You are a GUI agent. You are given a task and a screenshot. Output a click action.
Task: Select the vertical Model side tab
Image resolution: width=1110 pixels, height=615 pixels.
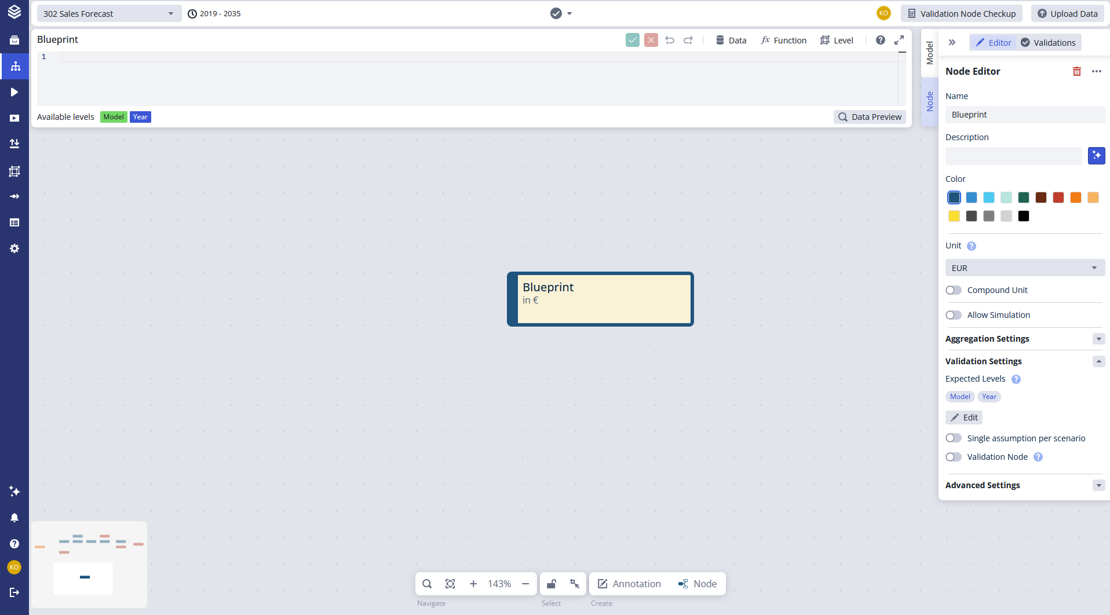click(x=930, y=53)
